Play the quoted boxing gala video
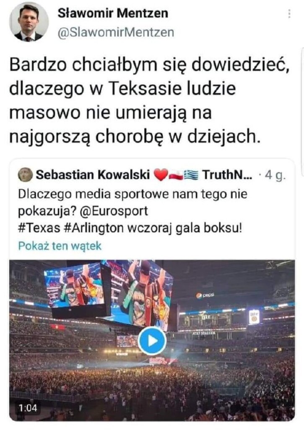 point(152,341)
